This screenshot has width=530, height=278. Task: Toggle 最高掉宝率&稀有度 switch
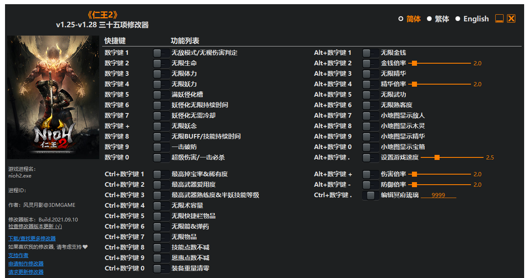[x=161, y=174]
